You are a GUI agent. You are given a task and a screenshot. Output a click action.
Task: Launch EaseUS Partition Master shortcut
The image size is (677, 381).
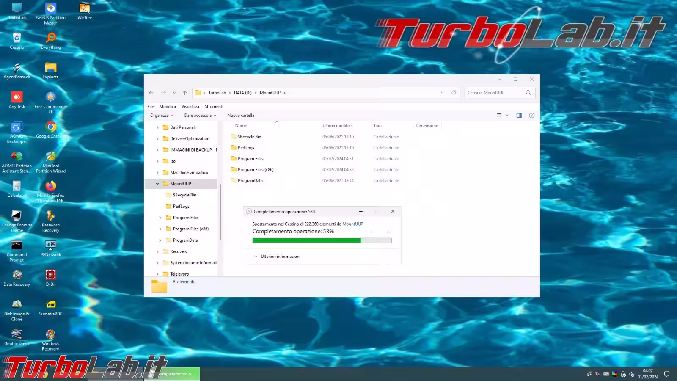coord(50,9)
